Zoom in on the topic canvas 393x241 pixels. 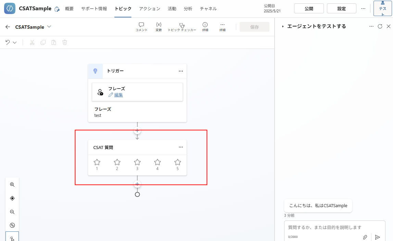(12, 184)
